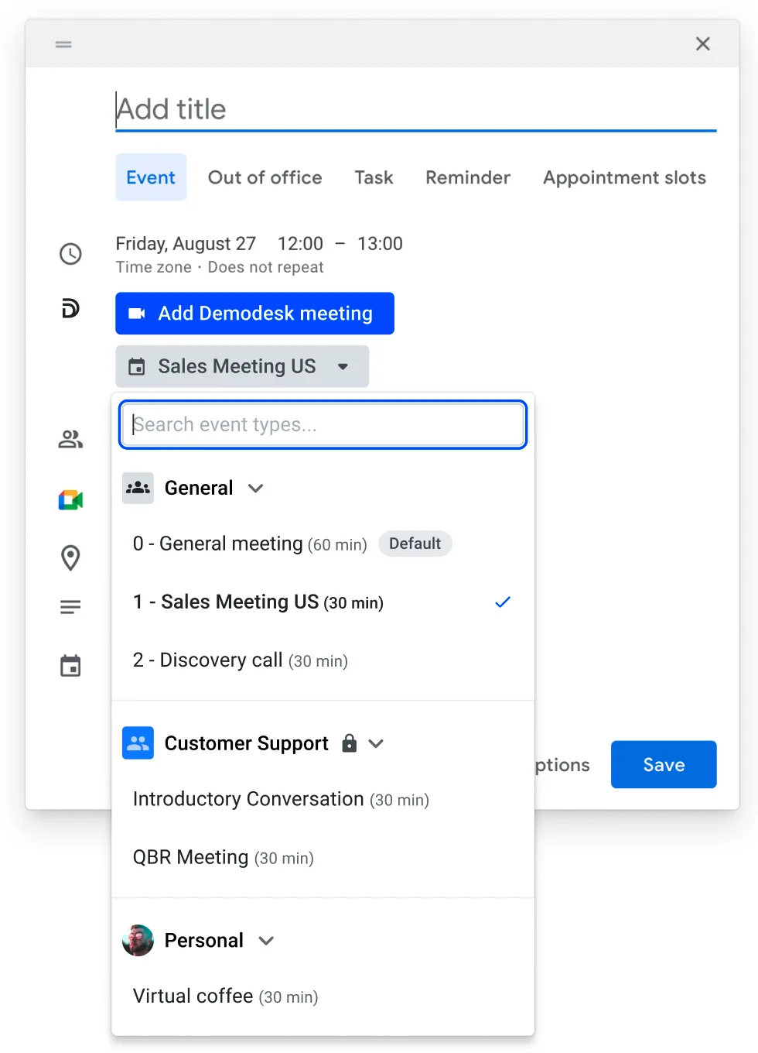Click the Personal profile avatar
The image size is (758, 1053).
tap(138, 940)
